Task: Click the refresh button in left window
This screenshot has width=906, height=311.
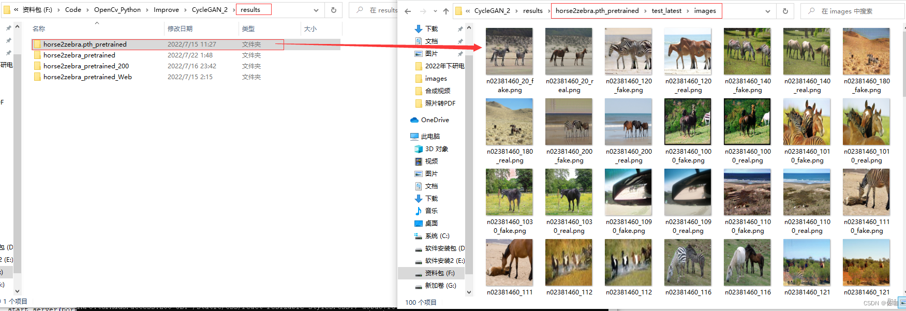Action: coord(333,10)
